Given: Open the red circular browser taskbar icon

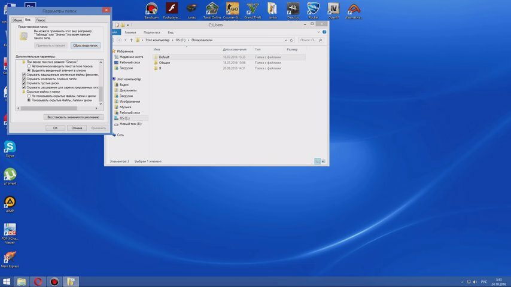Looking at the screenshot, I should point(38,282).
